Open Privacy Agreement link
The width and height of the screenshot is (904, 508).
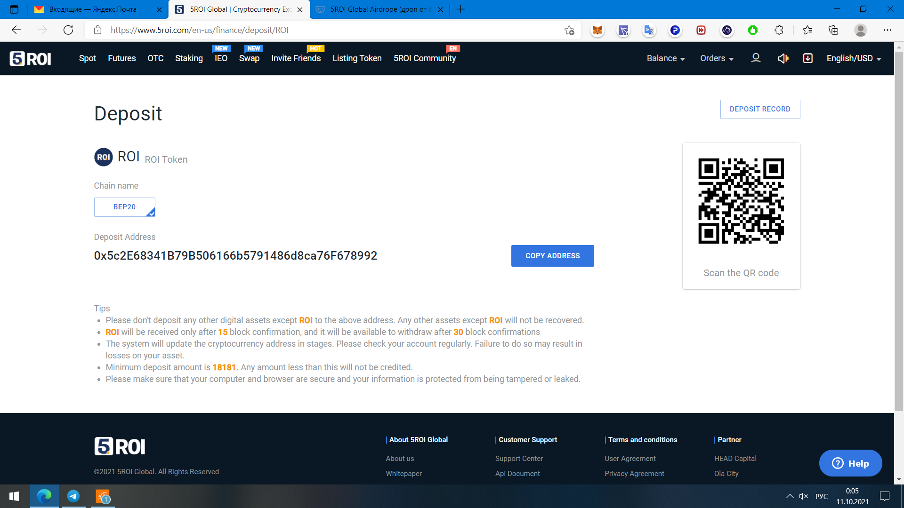pyautogui.click(x=634, y=474)
